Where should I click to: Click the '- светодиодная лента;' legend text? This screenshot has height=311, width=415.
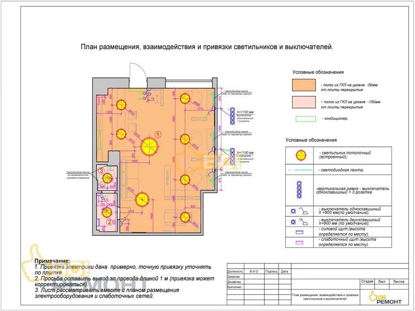[341, 170]
